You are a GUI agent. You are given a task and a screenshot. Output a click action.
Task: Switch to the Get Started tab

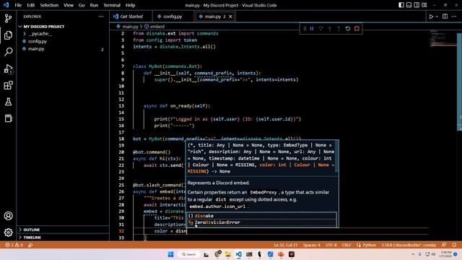[131, 17]
